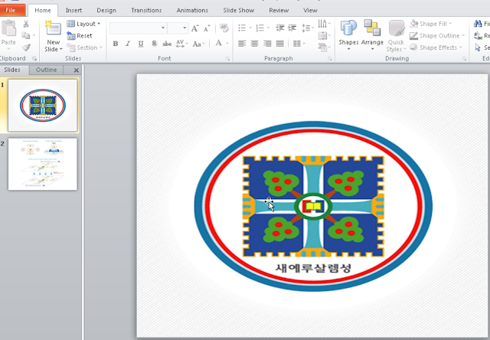Switch to the Insert tab
490x340 pixels.
73,10
